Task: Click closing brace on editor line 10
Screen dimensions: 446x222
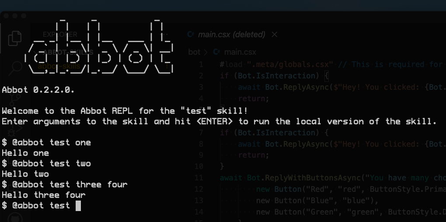Action: point(222,166)
